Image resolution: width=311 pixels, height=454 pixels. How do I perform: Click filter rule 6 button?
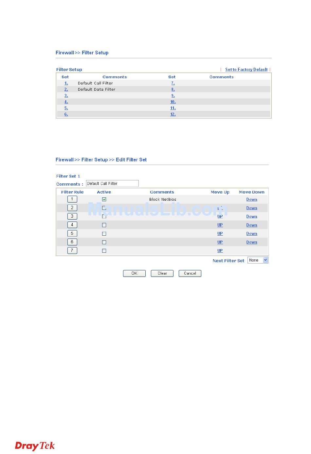click(72, 242)
